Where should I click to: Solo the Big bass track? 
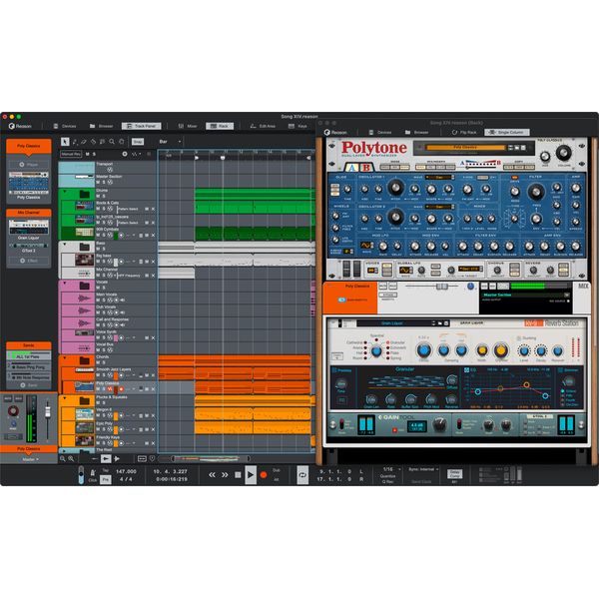(104, 262)
